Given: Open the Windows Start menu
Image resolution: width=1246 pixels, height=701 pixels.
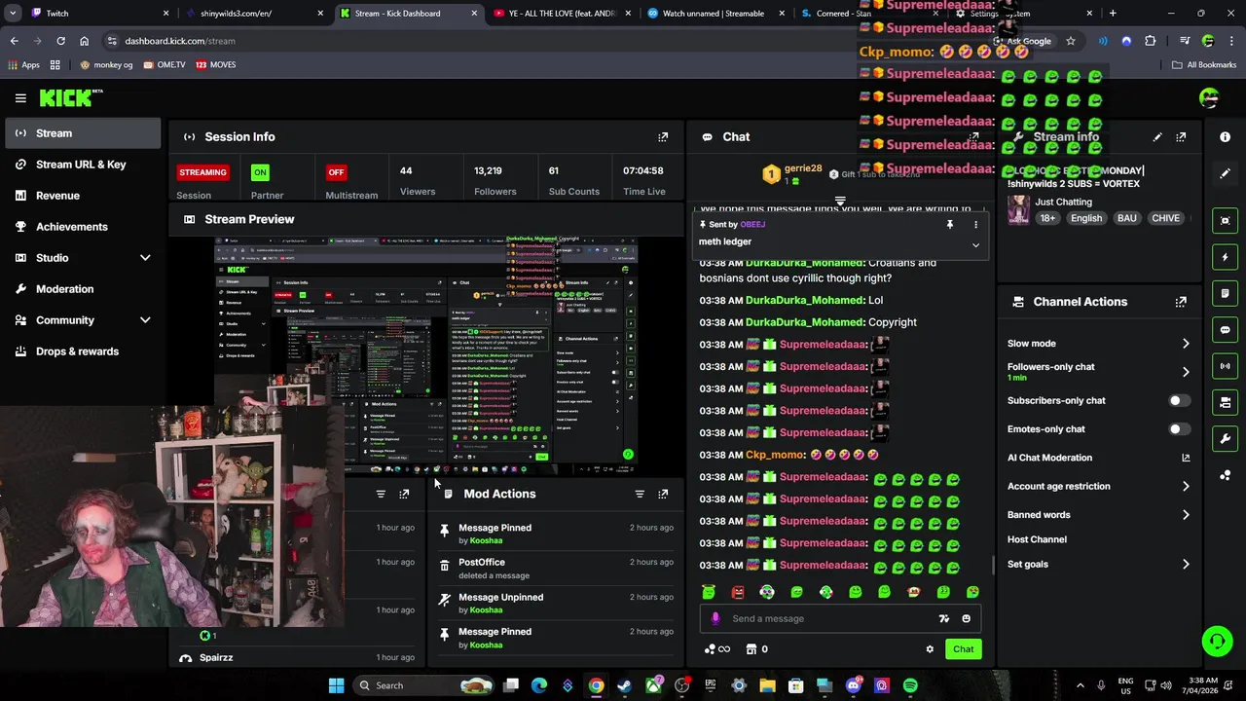Looking at the screenshot, I should click(x=336, y=685).
